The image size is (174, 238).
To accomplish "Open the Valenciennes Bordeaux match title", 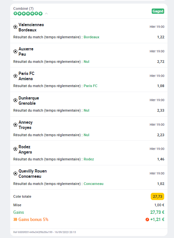I will tap(31, 27).
